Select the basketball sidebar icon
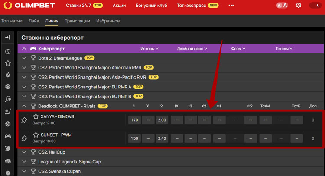Viewport: 325px width, 176px height. [x=8, y=124]
